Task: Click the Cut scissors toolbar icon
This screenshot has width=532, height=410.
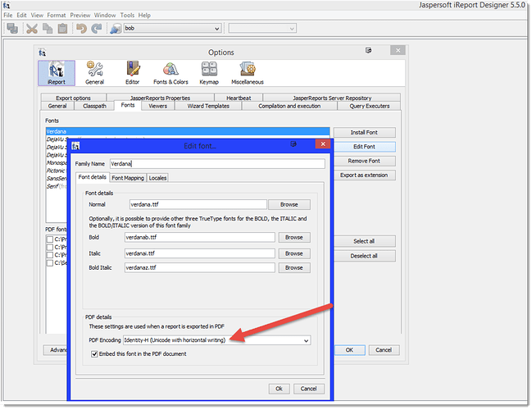Action: (32, 29)
